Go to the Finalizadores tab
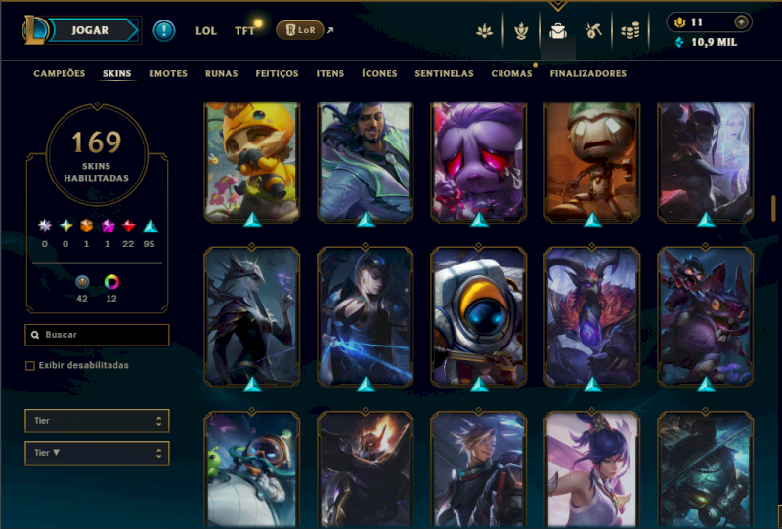Screen dimensions: 782x529 588,74
